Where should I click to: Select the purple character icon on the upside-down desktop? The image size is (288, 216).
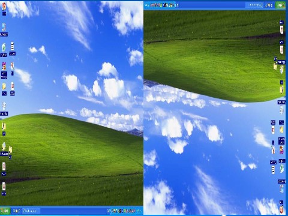click(x=281, y=149)
